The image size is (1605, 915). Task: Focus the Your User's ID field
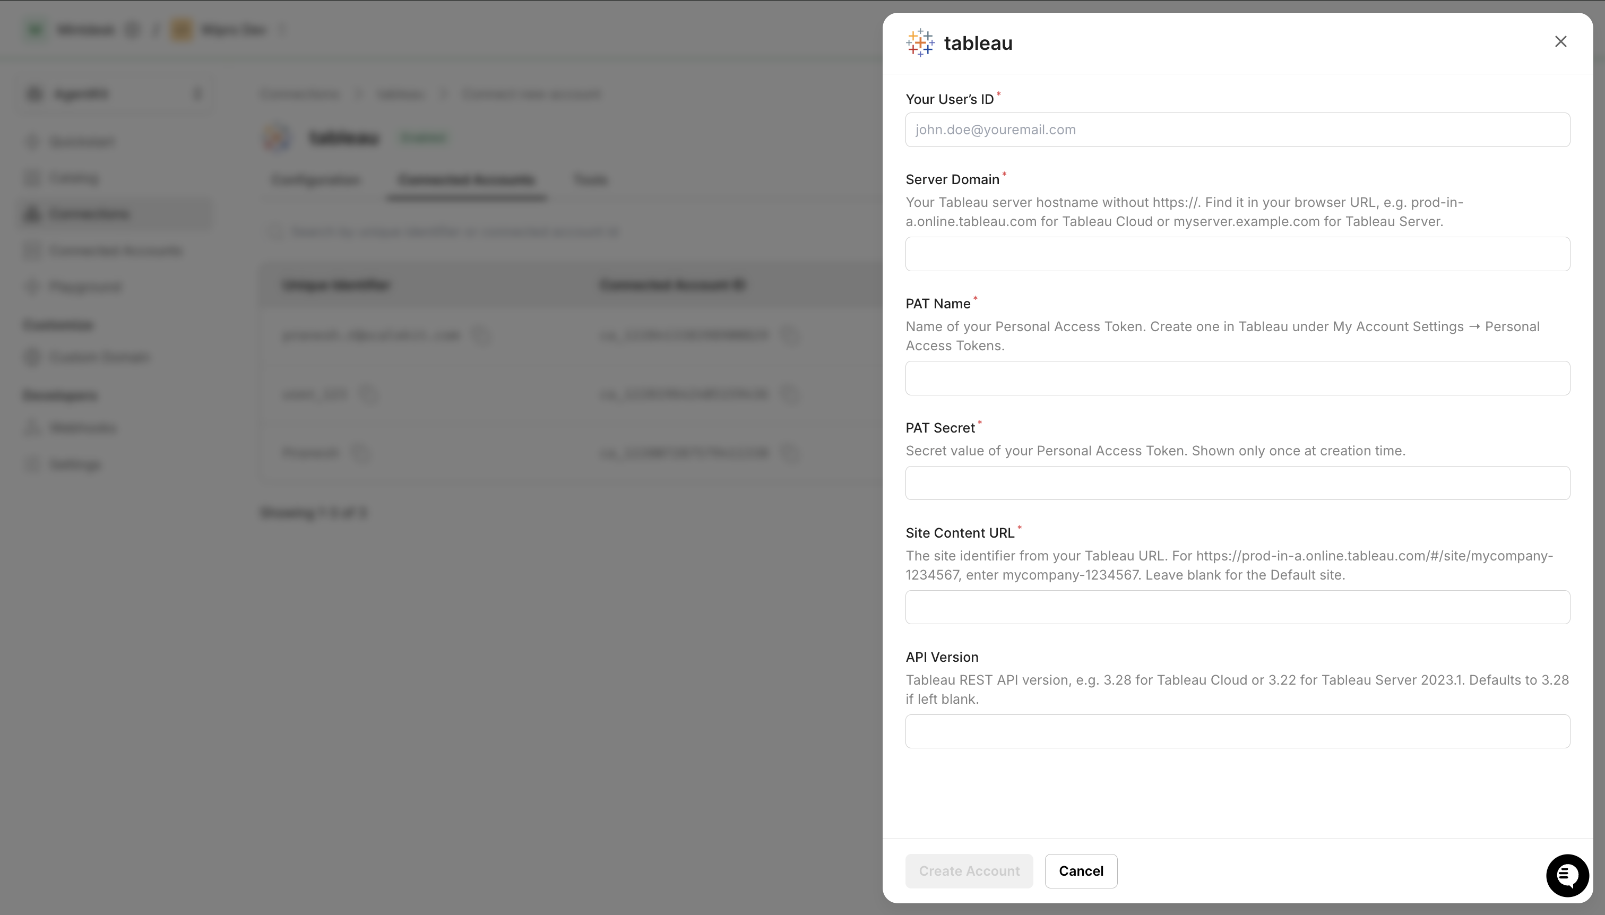point(1237,130)
